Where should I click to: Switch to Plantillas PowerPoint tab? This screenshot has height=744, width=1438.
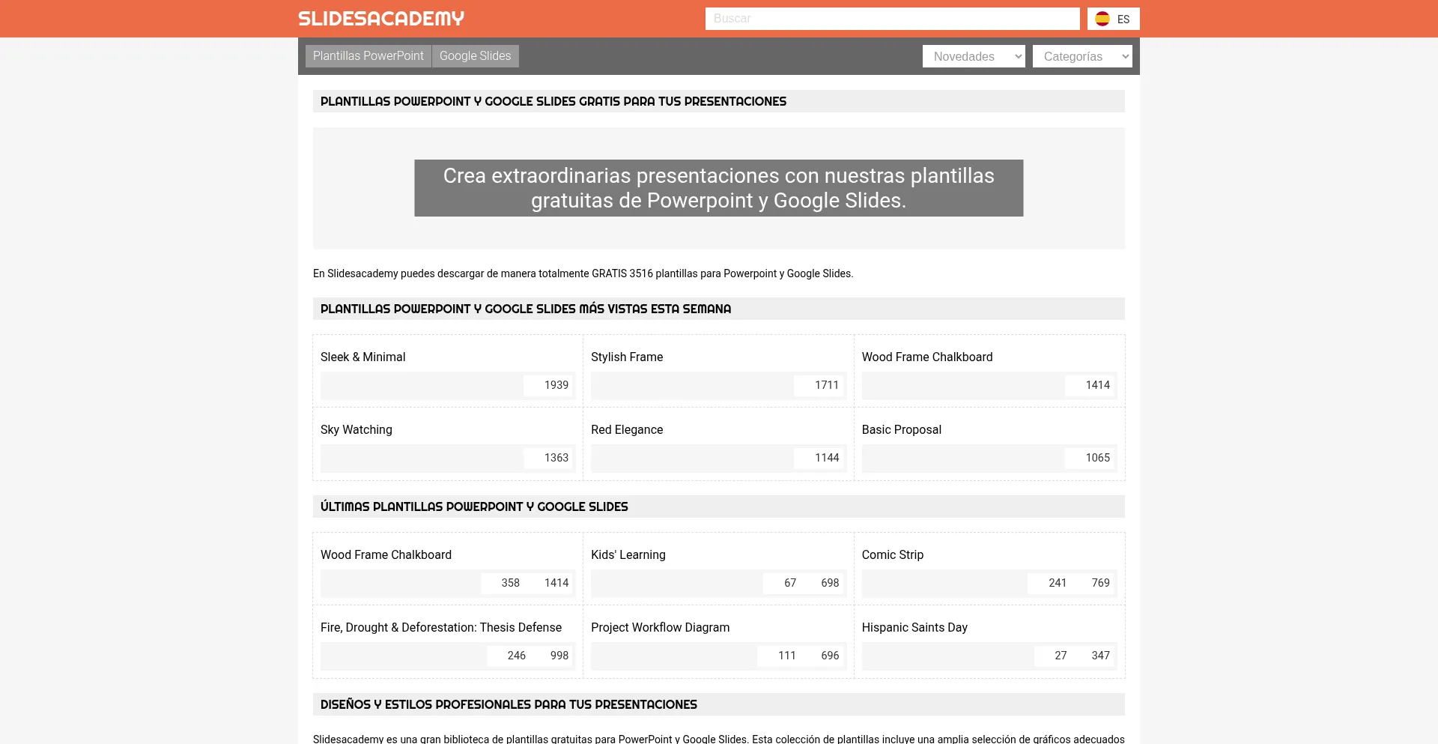(x=368, y=56)
